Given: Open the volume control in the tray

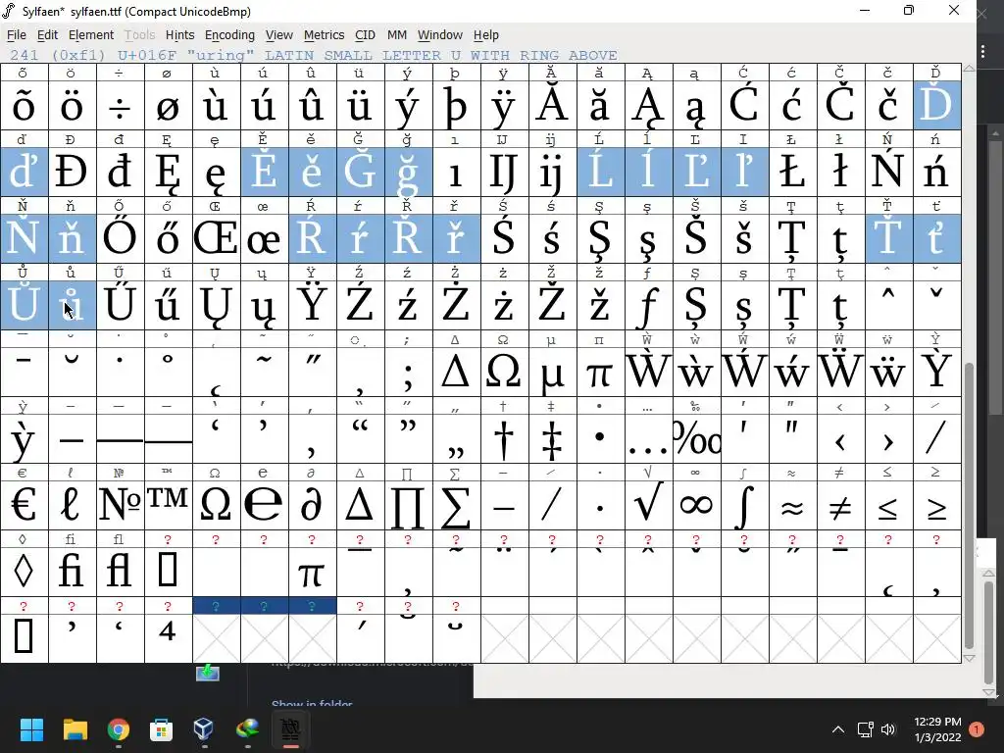Looking at the screenshot, I should 888,729.
